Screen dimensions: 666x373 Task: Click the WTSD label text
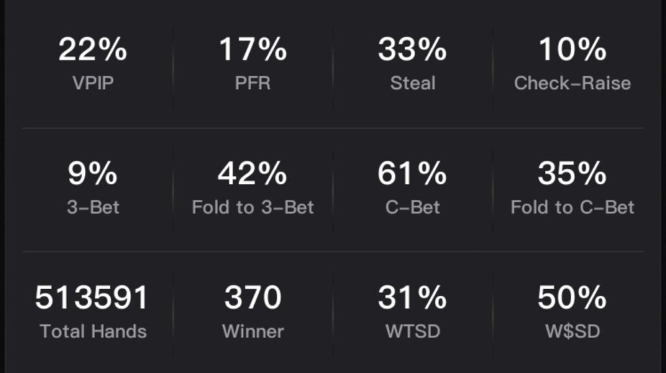click(412, 331)
